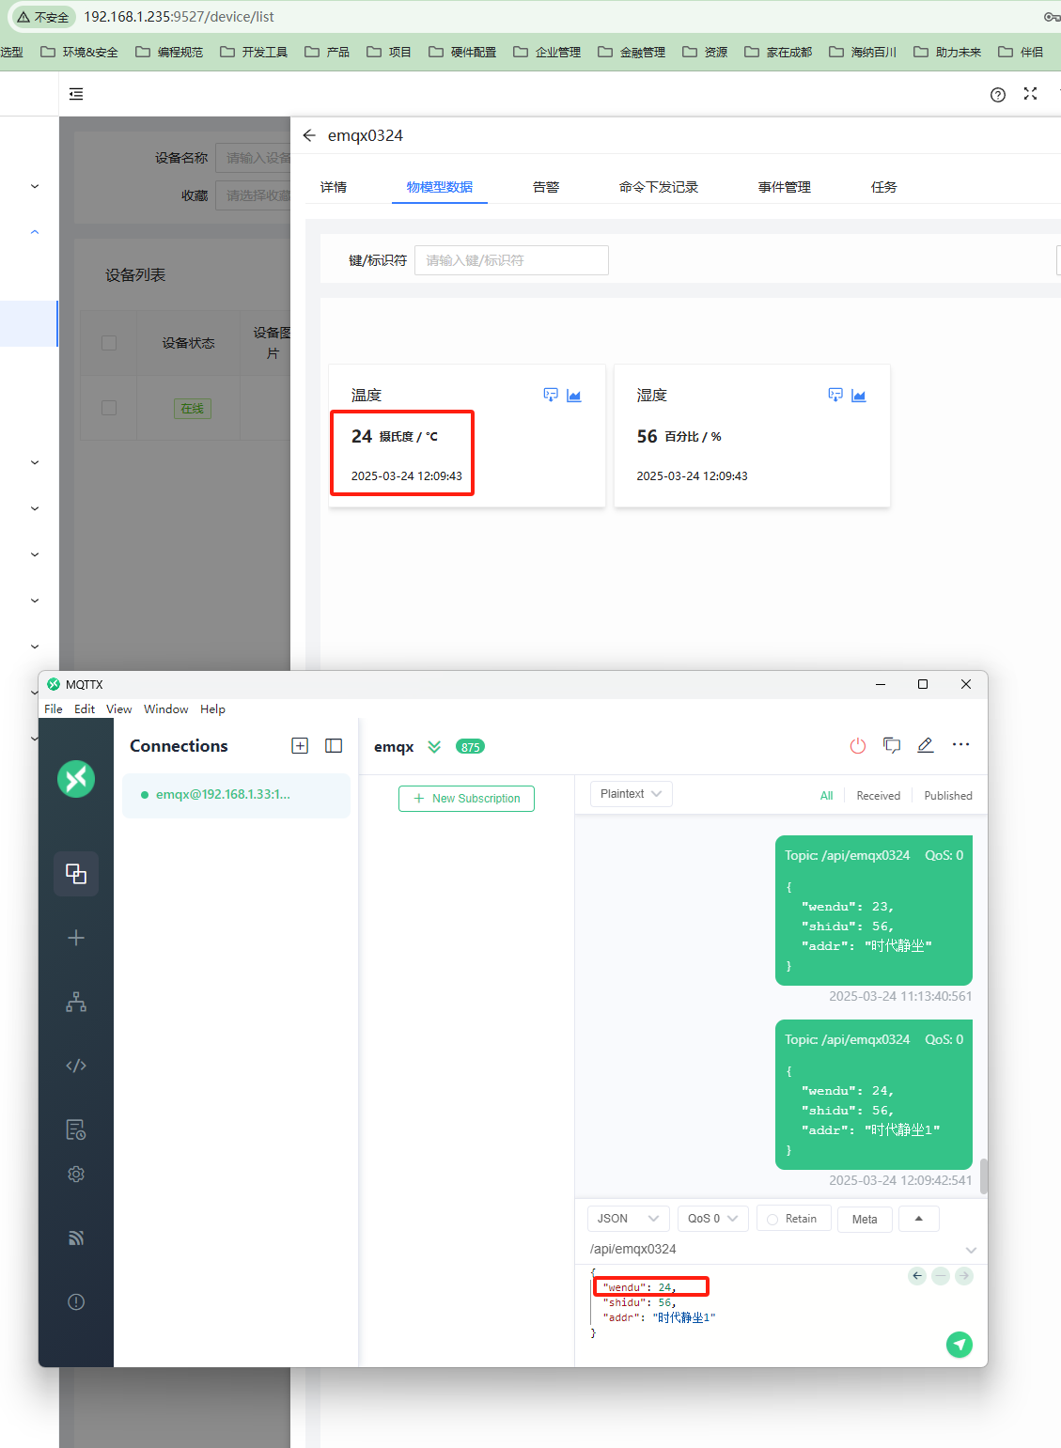Click the edit connection pencil icon
This screenshot has height=1448, width=1061.
tap(926, 745)
